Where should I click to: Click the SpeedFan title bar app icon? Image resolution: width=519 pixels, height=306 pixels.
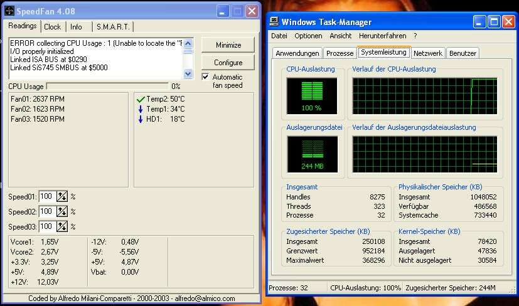[x=9, y=11]
